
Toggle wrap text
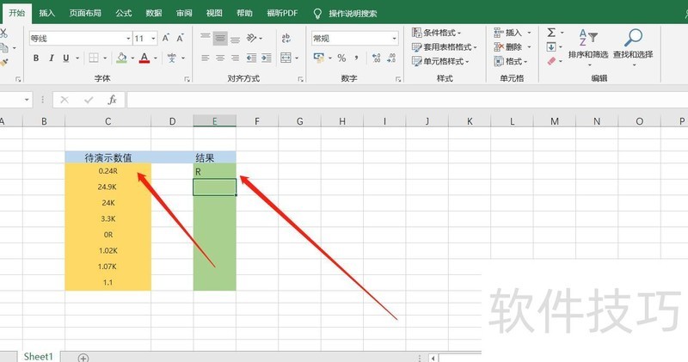tap(286, 38)
